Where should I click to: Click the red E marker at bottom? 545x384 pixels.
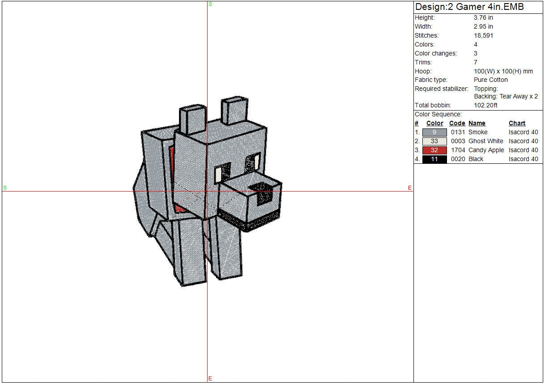[x=210, y=379]
